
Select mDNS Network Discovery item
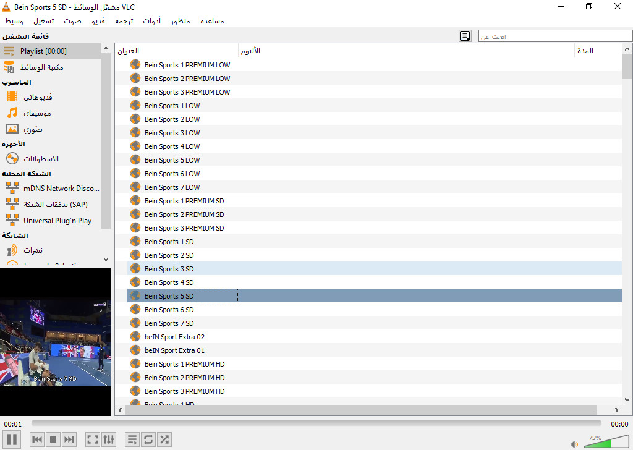(x=50, y=188)
